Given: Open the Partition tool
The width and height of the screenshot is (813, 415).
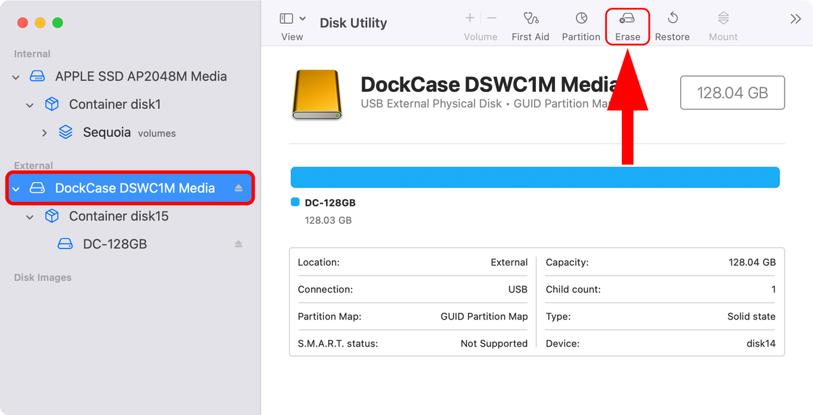Looking at the screenshot, I should [581, 27].
